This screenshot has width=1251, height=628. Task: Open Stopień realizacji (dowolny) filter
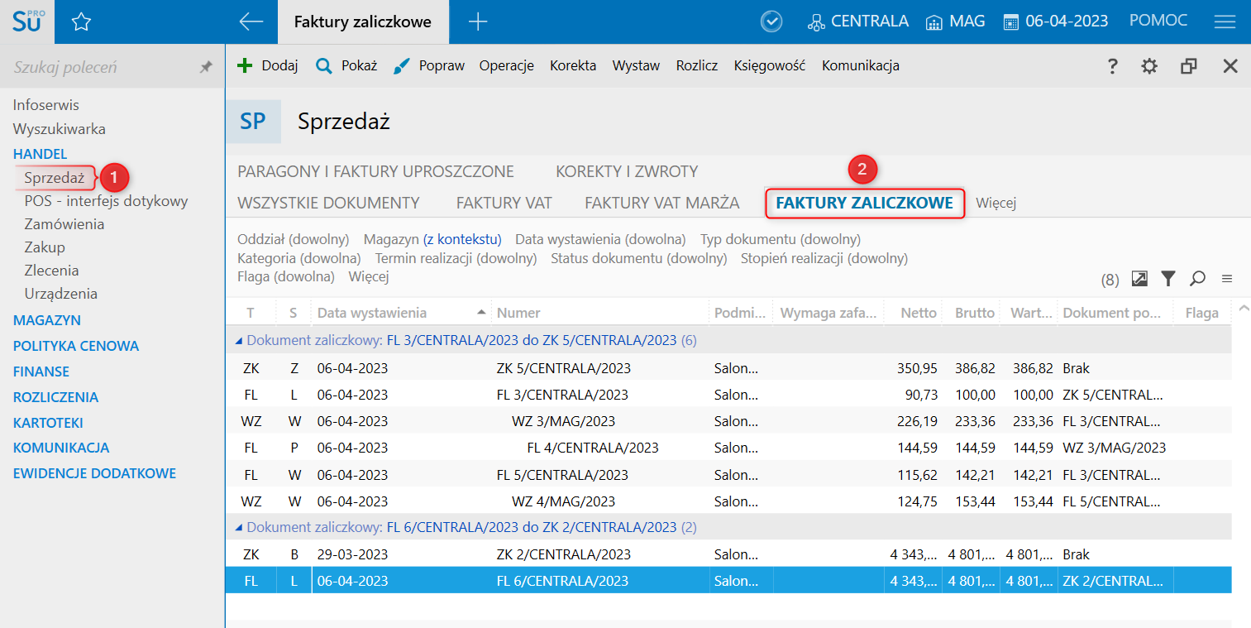pos(824,258)
